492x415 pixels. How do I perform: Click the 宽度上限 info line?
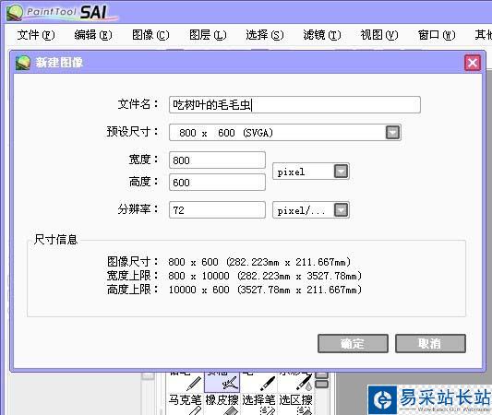point(234,276)
